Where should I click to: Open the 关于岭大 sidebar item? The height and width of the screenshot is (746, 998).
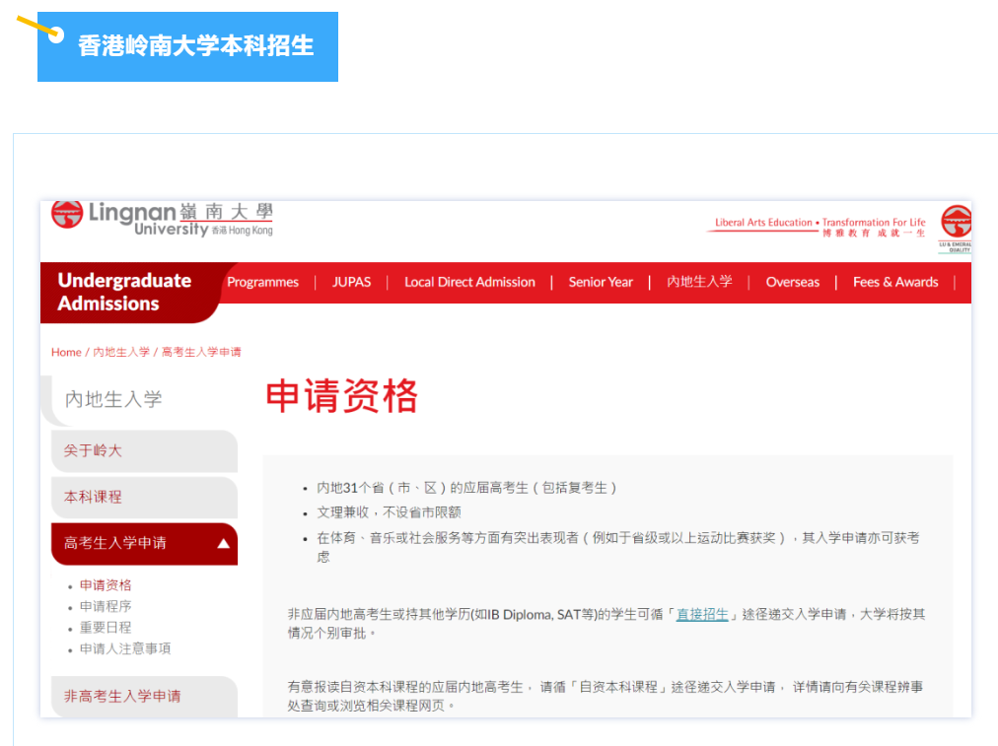[x=93, y=451]
